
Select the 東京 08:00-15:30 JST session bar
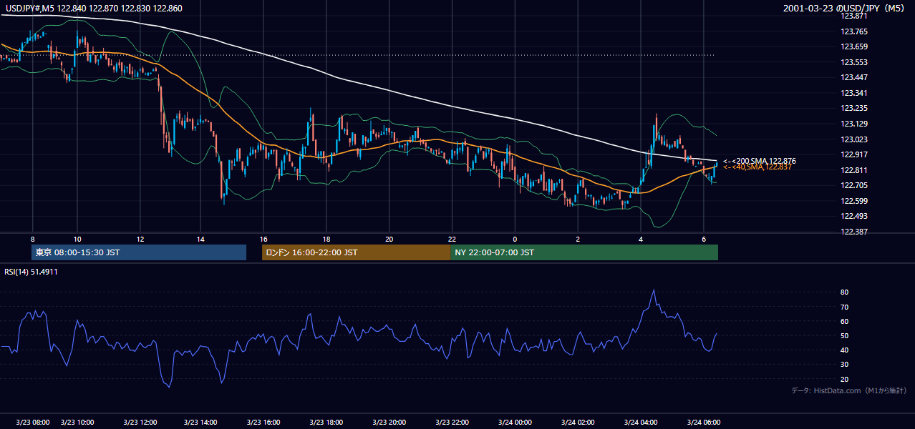pos(139,252)
